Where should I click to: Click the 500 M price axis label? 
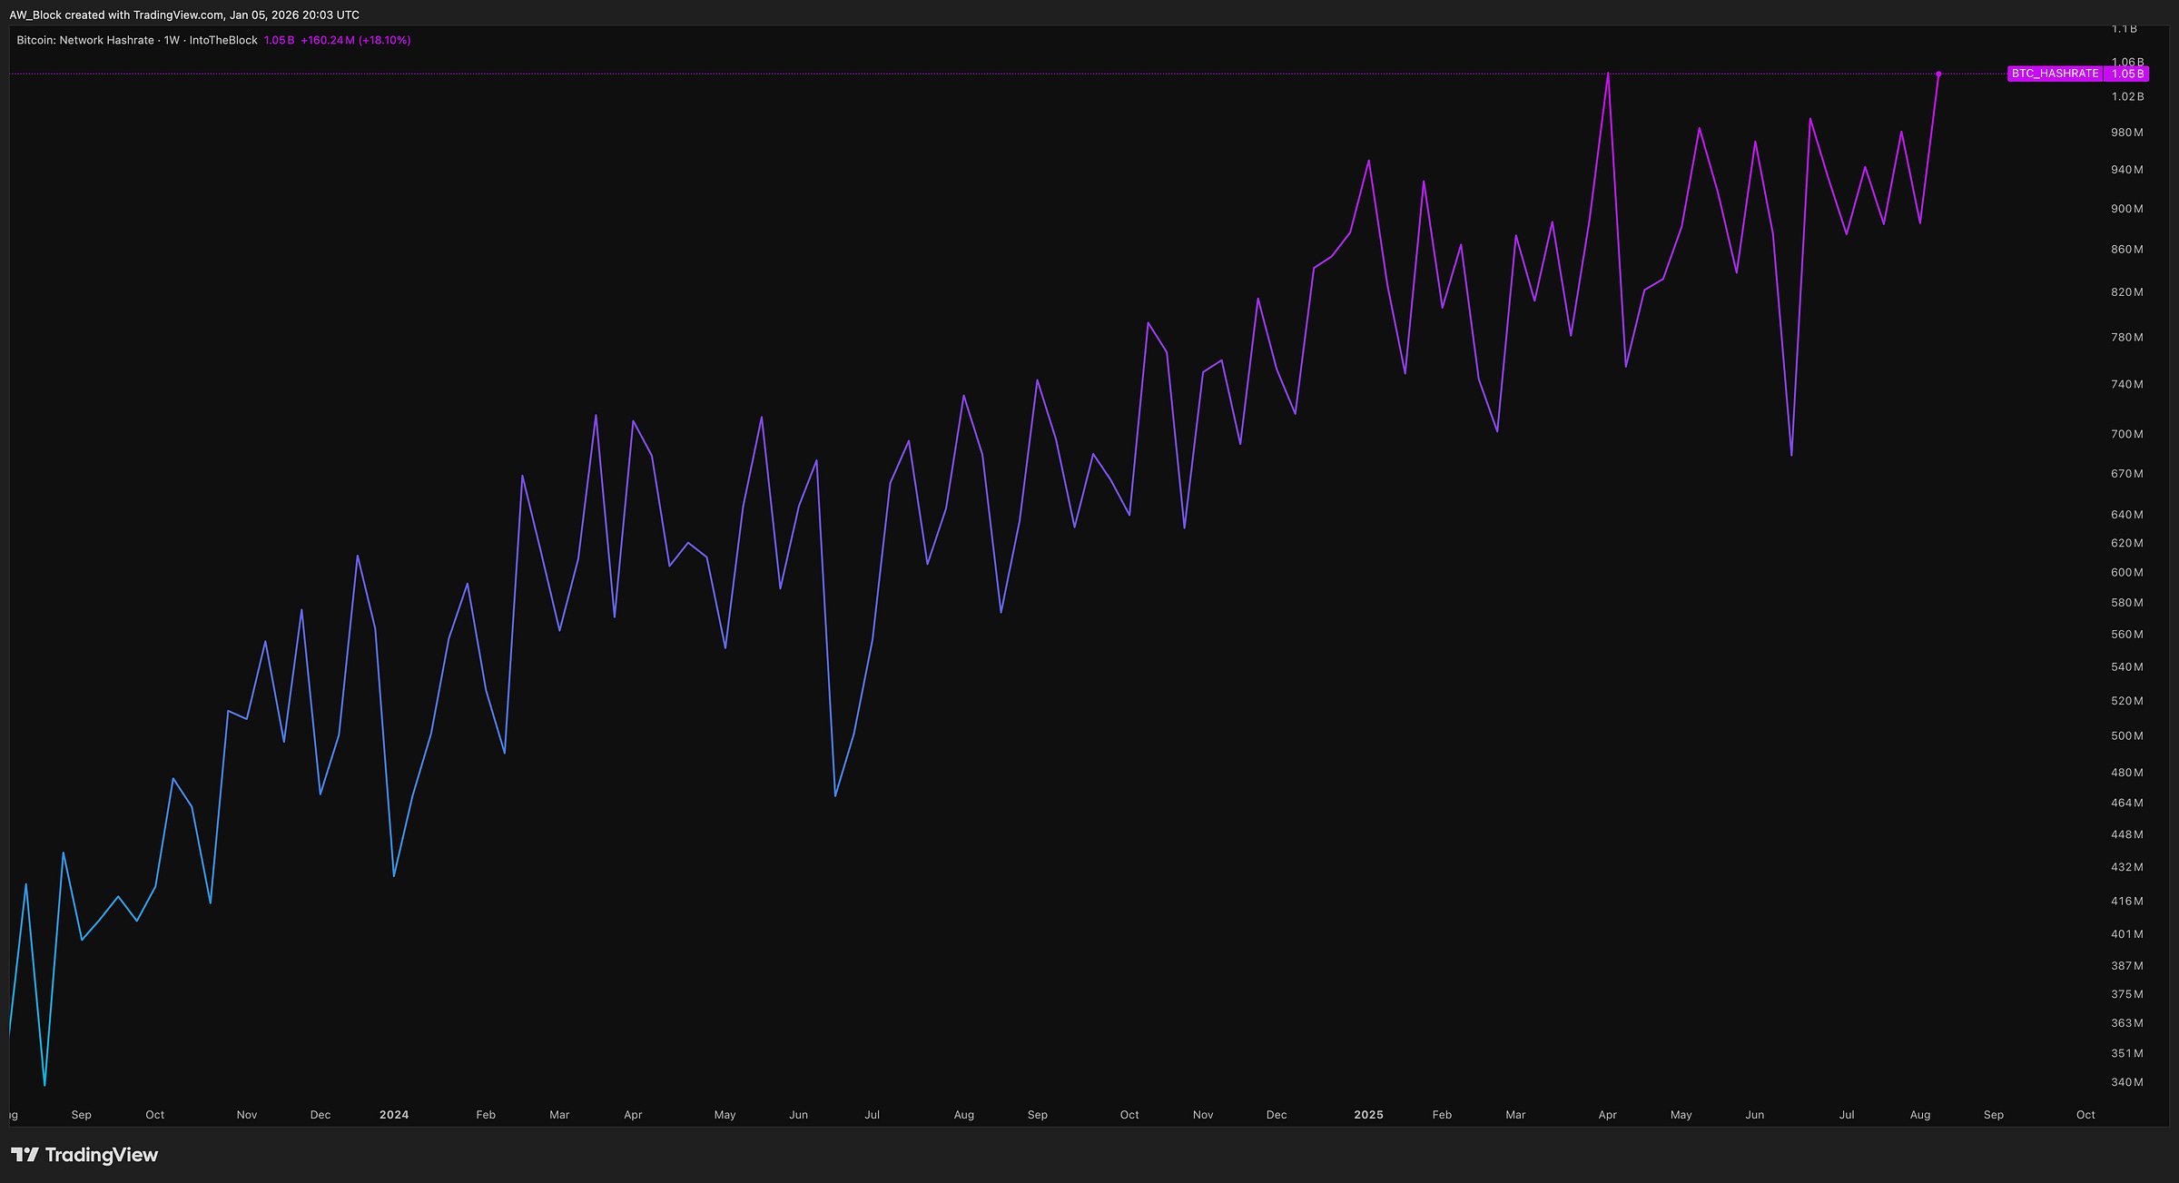(x=2126, y=736)
